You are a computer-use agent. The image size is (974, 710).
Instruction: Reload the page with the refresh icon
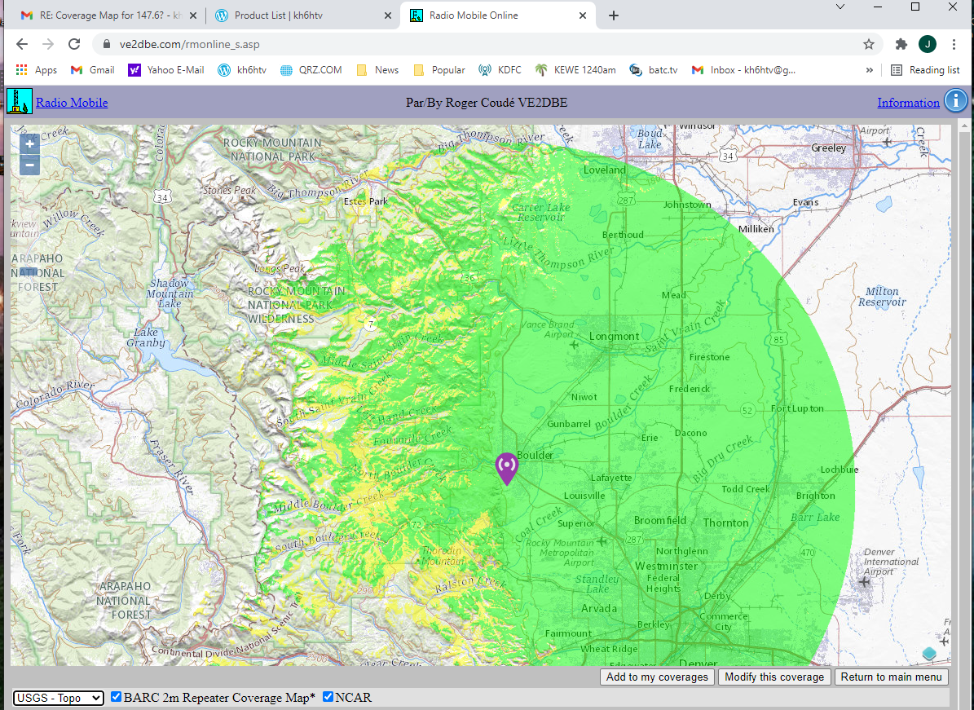click(74, 44)
